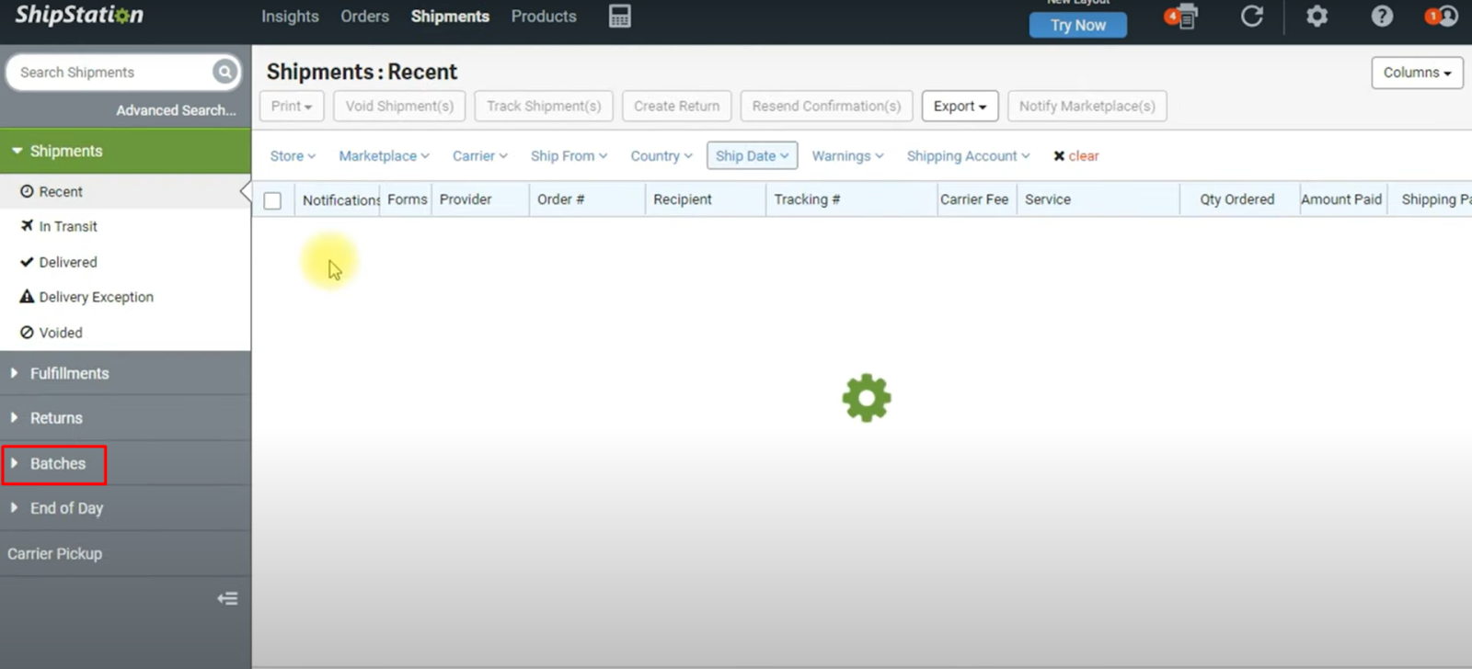Sort by the Service column header
The image size is (1472, 669).
(1098, 199)
